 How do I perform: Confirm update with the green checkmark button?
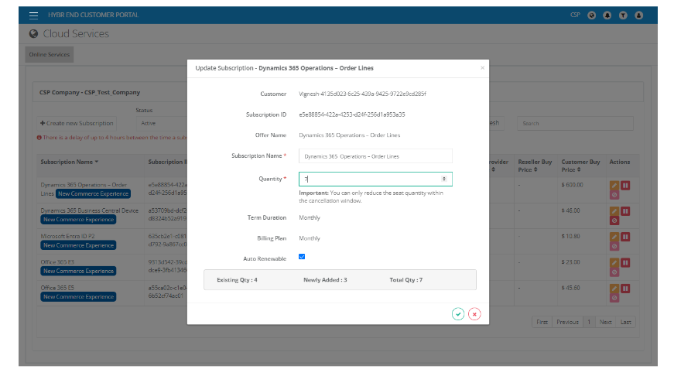tap(458, 314)
